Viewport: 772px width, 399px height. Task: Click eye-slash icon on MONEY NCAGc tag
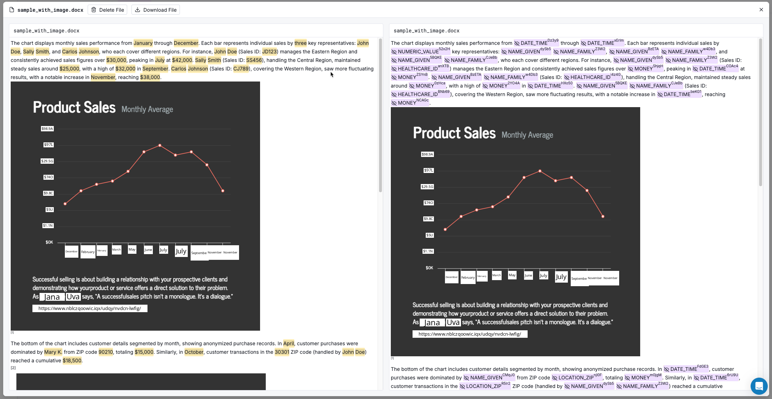point(394,103)
